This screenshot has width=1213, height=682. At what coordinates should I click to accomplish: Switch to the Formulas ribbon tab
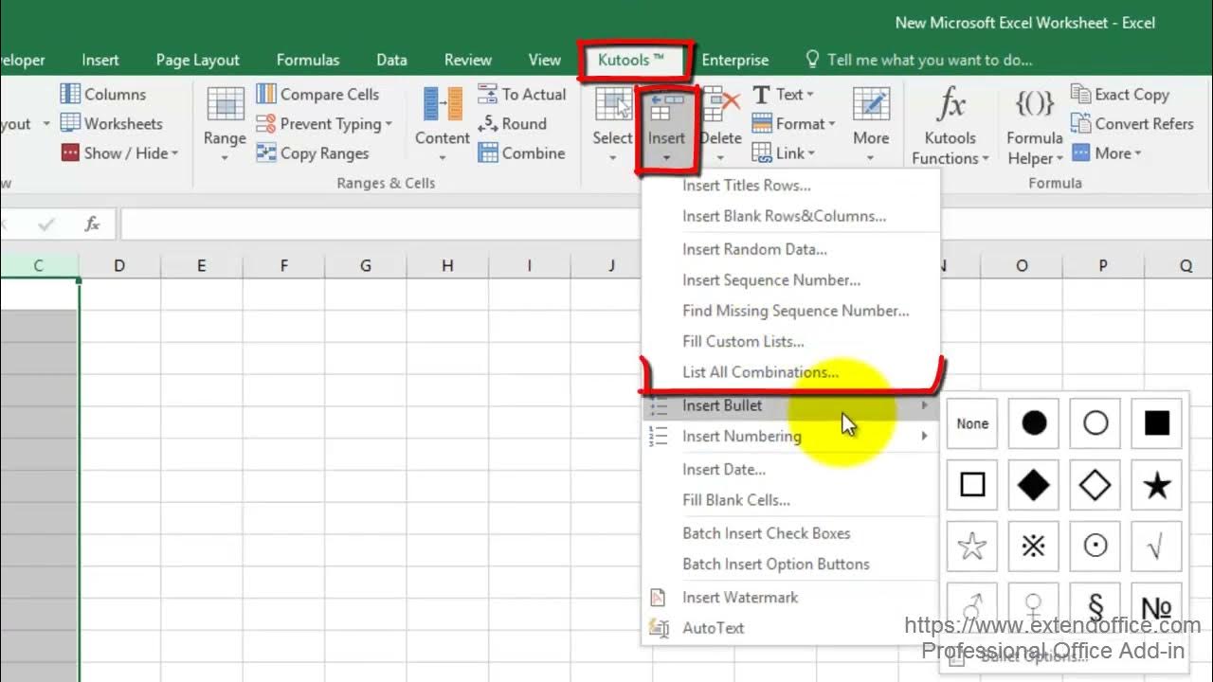tap(308, 60)
